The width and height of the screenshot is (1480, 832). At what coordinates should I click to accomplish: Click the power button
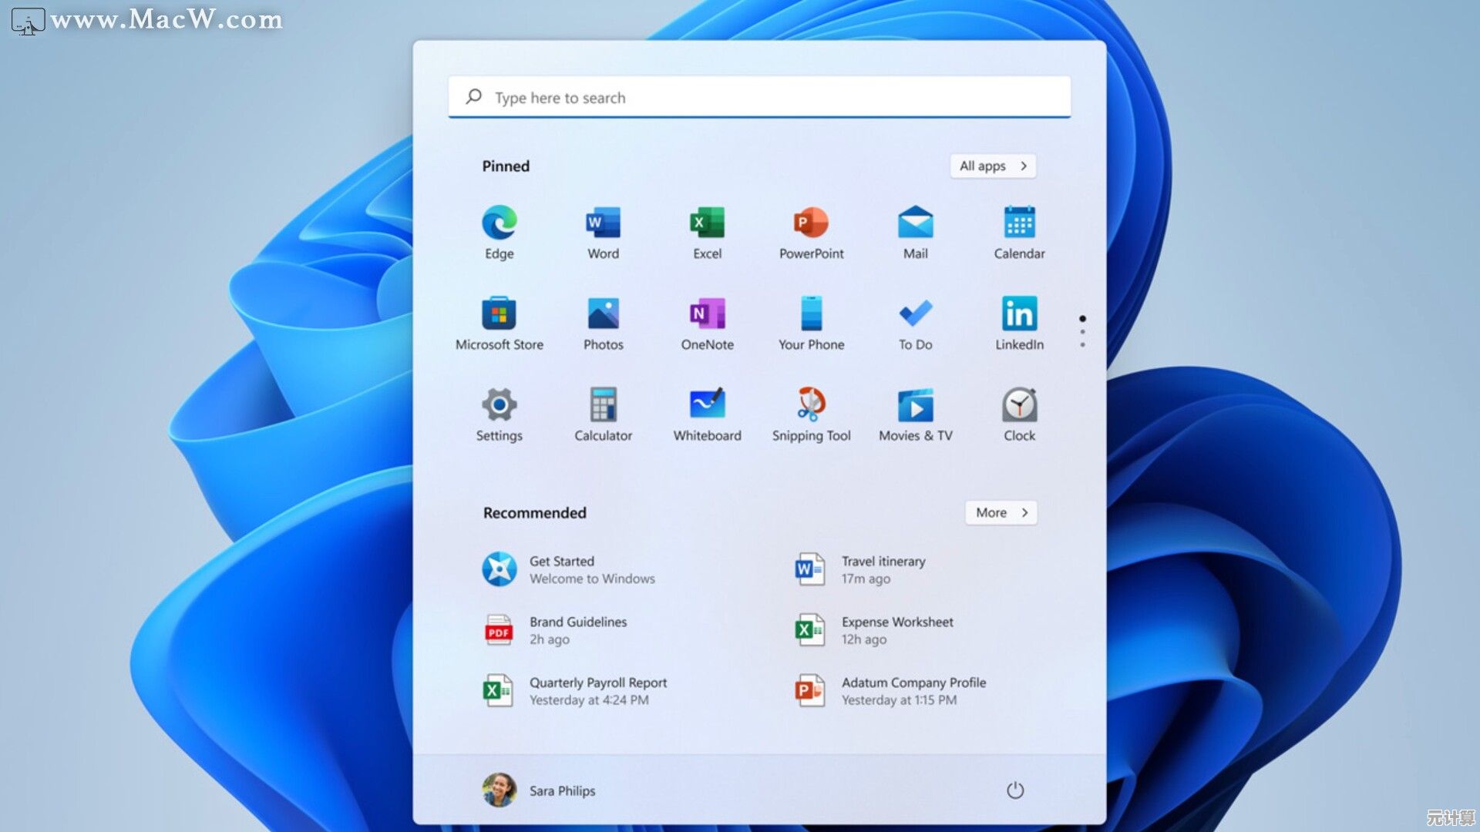point(1015,790)
